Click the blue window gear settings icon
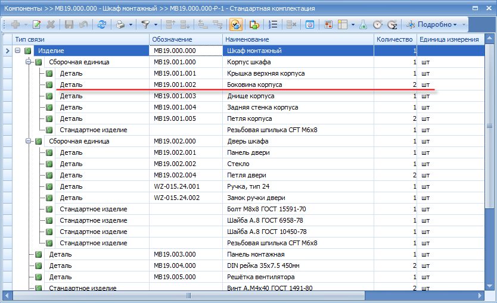The height and width of the screenshot is (303, 497). [x=310, y=24]
